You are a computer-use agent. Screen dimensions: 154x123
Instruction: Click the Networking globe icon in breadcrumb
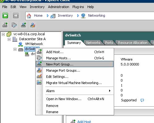point(83,16)
